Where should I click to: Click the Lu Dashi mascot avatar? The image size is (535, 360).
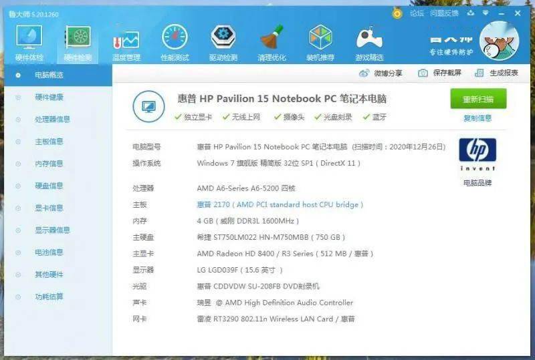pos(499,41)
